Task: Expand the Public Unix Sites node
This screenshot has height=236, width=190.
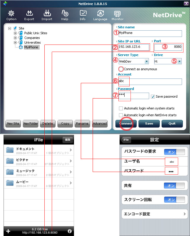Action: [x=15, y=33]
